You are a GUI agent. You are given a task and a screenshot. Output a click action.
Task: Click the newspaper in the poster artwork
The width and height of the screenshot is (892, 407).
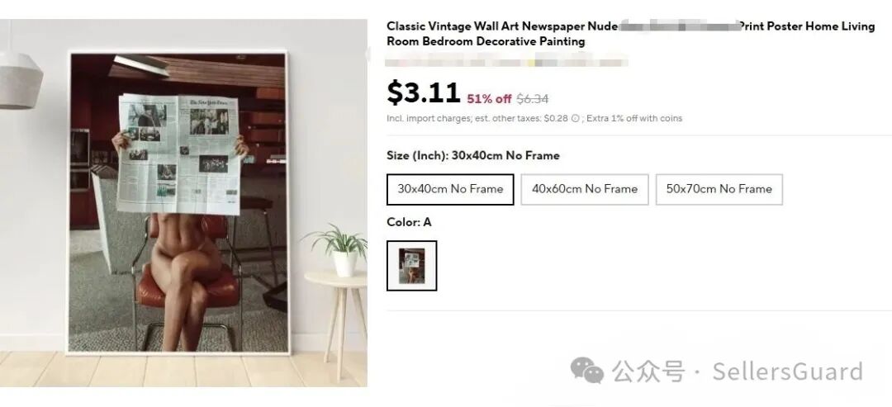(x=179, y=154)
